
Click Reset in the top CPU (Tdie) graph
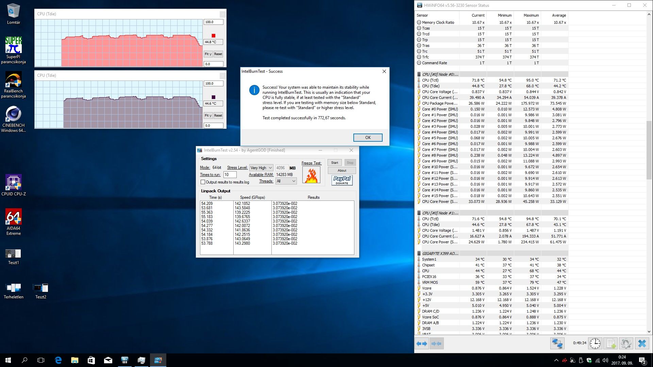pos(218,54)
